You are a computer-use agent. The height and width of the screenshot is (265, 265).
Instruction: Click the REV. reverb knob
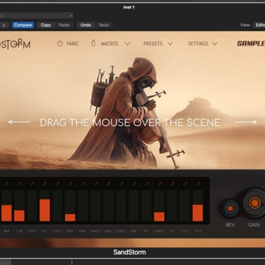point(230,208)
